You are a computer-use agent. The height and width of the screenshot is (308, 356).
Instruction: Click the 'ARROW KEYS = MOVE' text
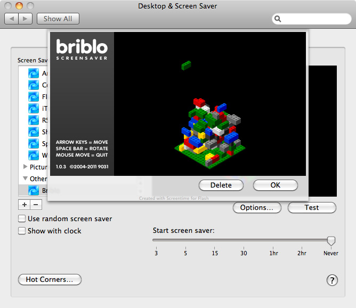[82, 142]
